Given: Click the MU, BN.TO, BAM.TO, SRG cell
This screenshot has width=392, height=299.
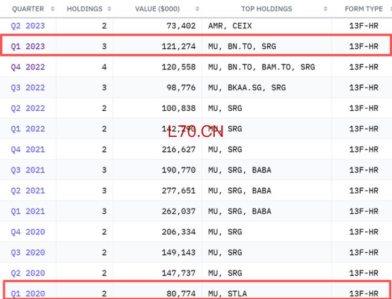Looking at the screenshot, I should pos(262,67).
